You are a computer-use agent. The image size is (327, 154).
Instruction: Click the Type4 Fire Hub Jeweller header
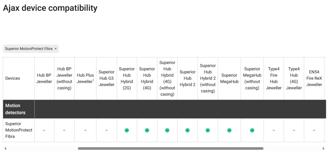(274, 78)
